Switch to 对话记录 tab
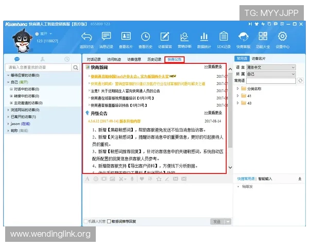Viewport: 309px width, 247px height. (x=94, y=59)
